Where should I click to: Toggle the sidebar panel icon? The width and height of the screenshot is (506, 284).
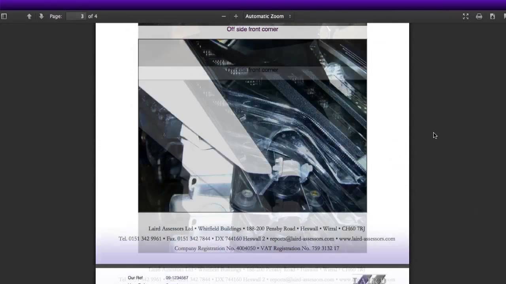(x=4, y=16)
